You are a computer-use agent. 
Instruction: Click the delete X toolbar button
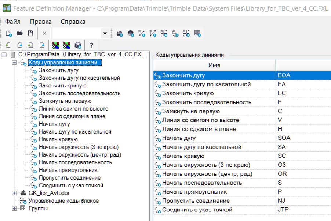point(44,33)
